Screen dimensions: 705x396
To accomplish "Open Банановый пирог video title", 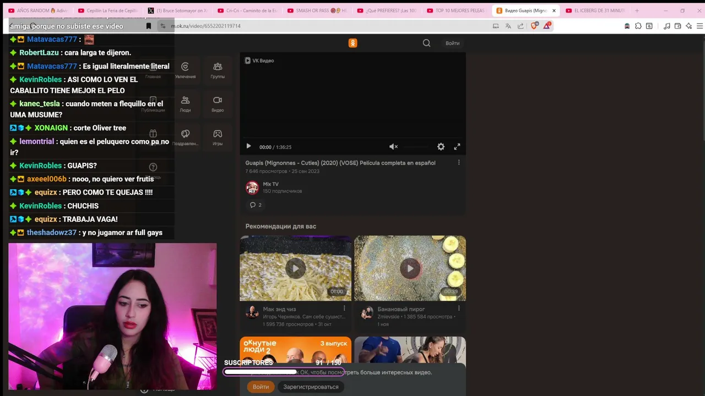I will [401, 309].
